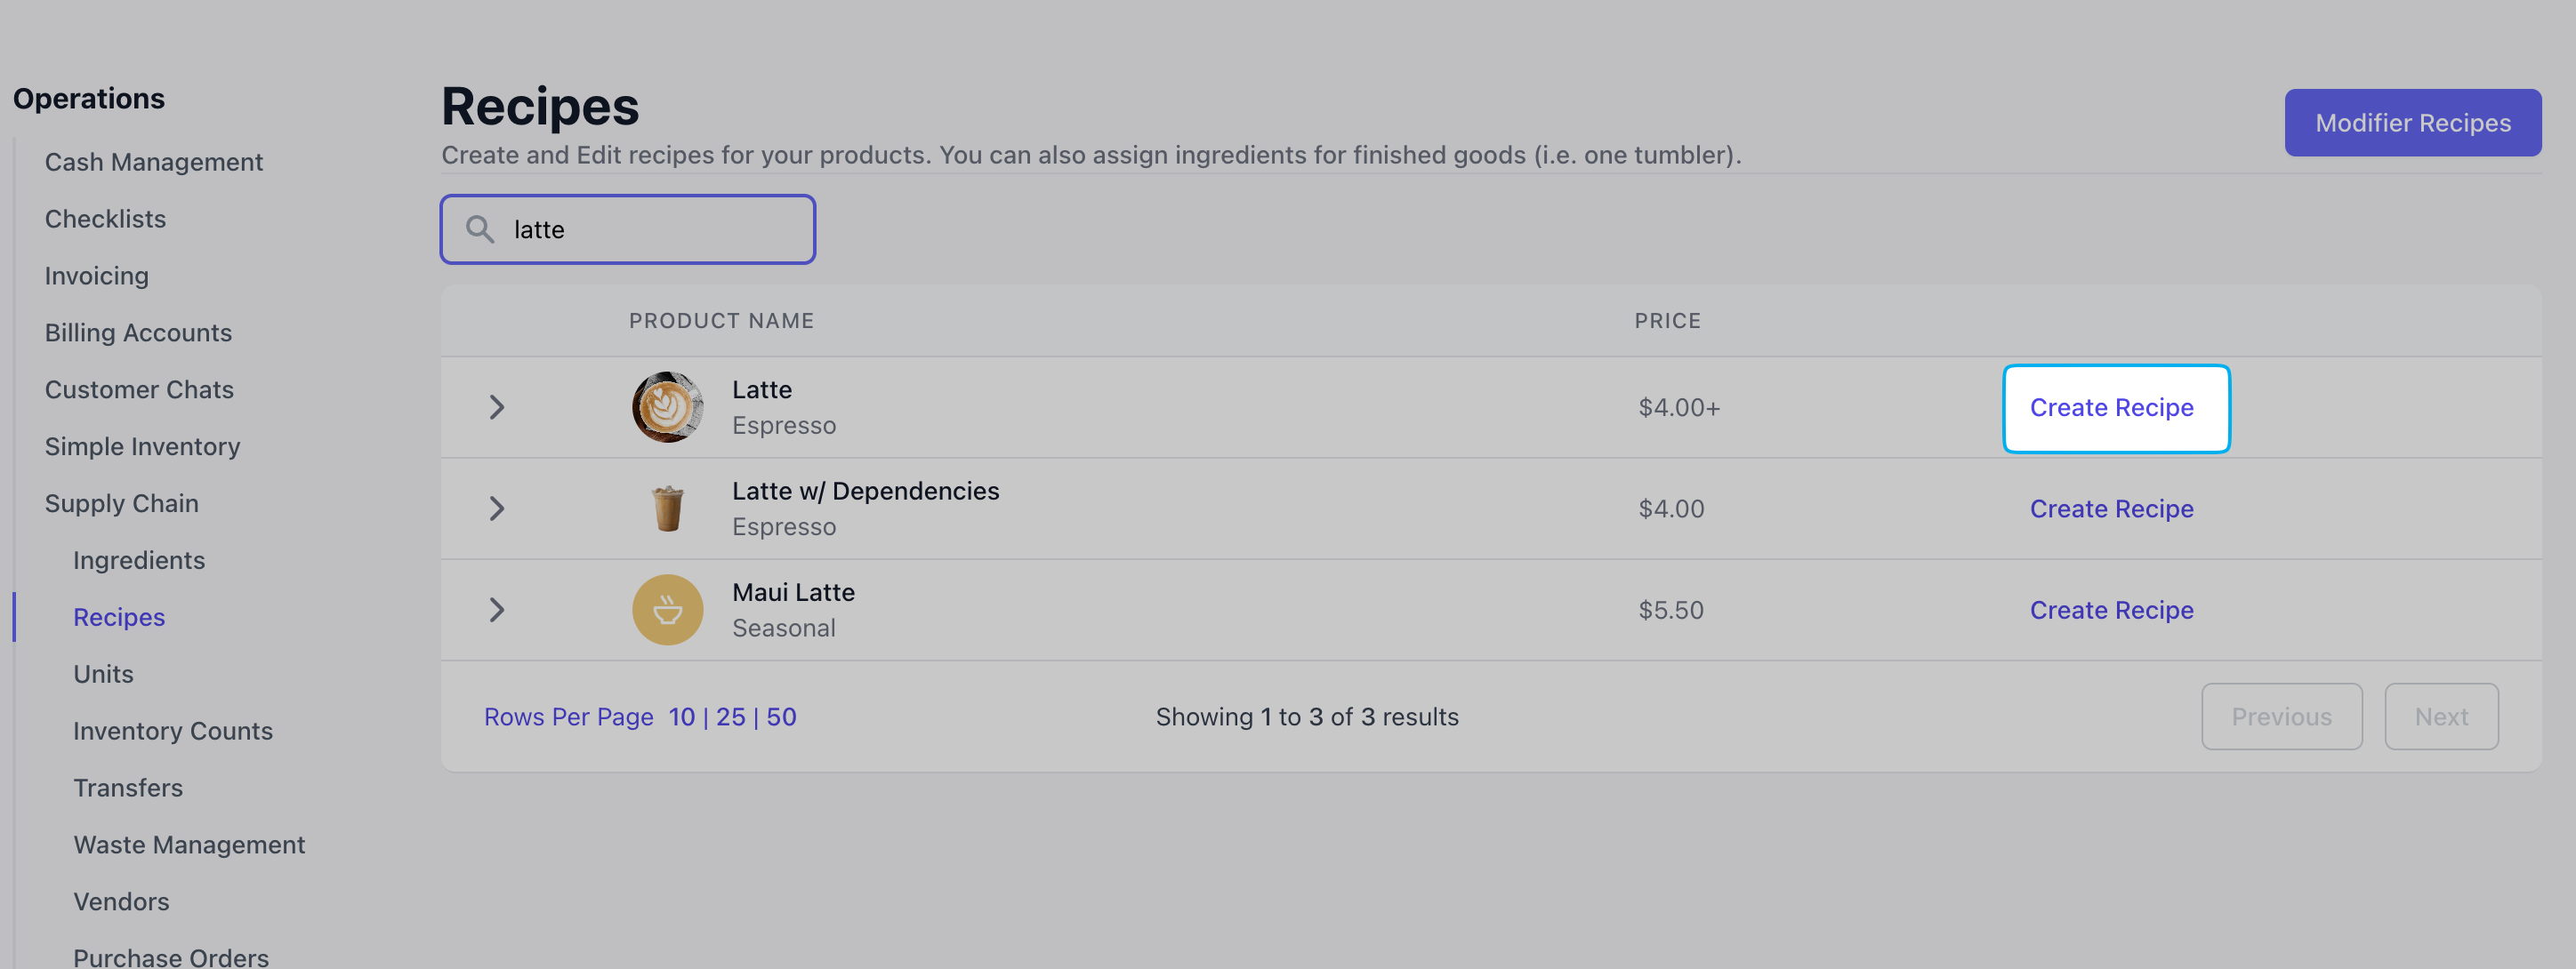Image resolution: width=2576 pixels, height=969 pixels.
Task: Open Ingredients in the sidebar
Action: (x=139, y=560)
